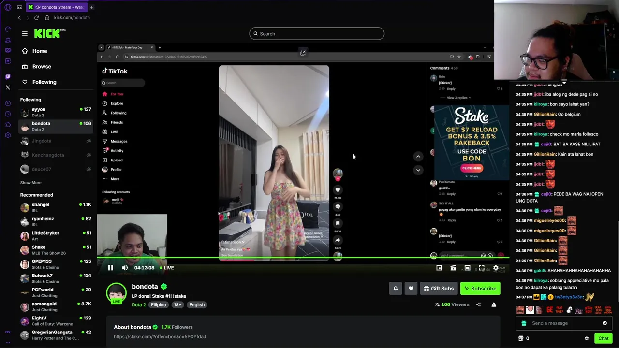Go to Home in the Kick sidebar
Image resolution: width=619 pixels, height=348 pixels.
click(x=40, y=51)
